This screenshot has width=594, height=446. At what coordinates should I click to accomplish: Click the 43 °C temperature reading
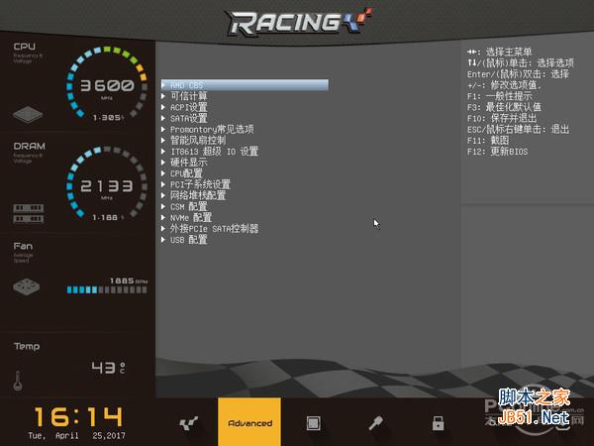(108, 367)
